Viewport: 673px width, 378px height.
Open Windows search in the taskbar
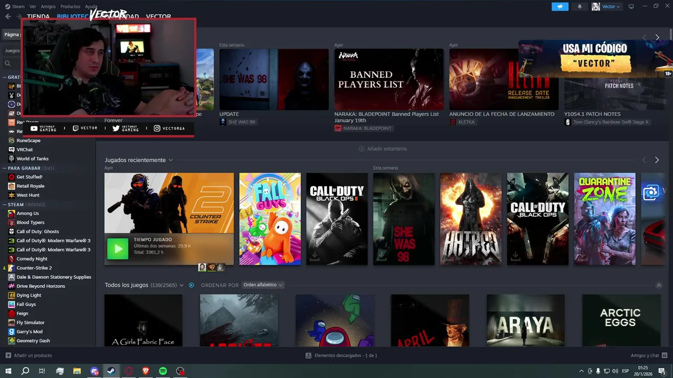click(x=25, y=371)
